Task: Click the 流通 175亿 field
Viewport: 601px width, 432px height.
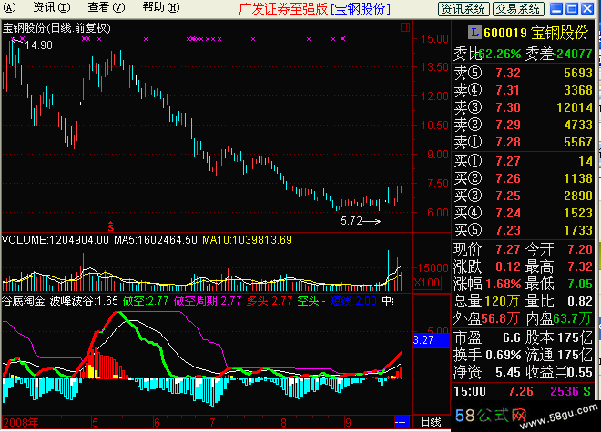Action: tap(559, 355)
